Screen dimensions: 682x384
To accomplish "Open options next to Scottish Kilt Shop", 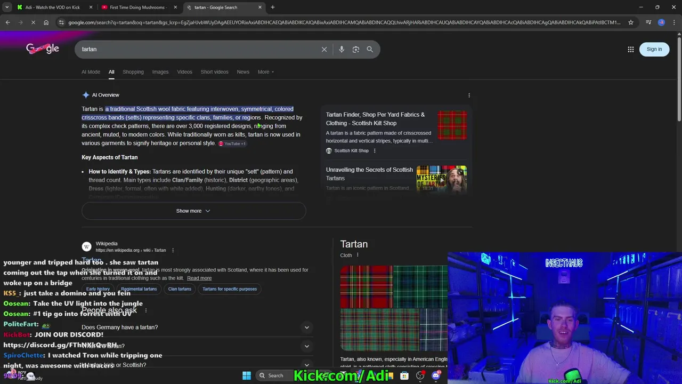I will (375, 151).
